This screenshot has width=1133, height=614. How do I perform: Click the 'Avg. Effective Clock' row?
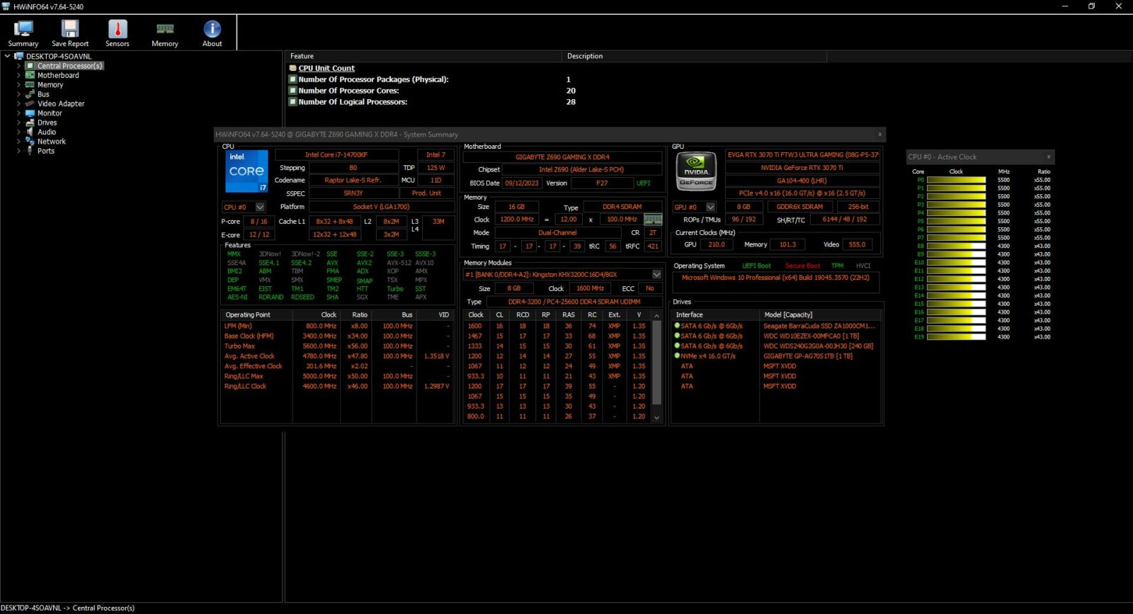(337, 366)
